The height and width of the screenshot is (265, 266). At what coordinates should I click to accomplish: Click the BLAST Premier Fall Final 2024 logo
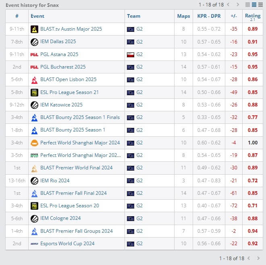click(34, 193)
